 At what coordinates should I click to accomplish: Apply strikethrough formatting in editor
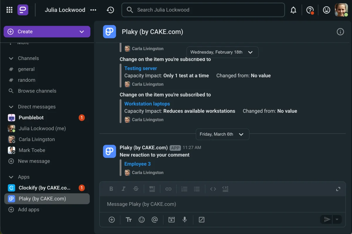pos(136,189)
